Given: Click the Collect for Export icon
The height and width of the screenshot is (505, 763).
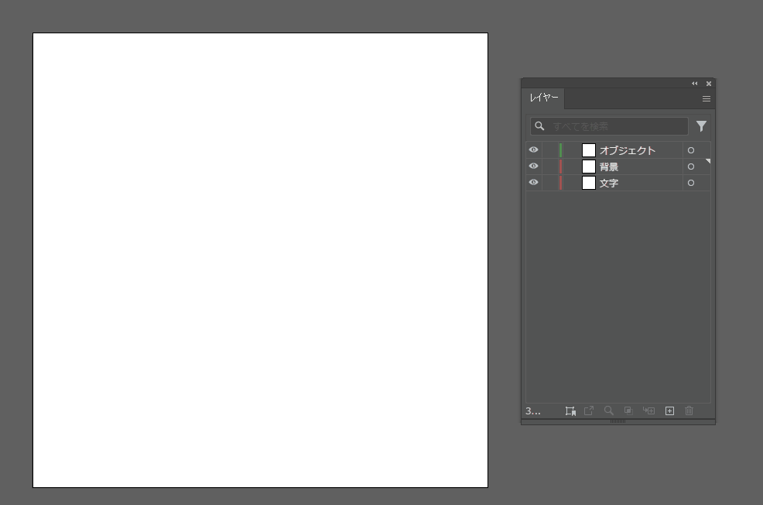Looking at the screenshot, I should click(x=570, y=411).
